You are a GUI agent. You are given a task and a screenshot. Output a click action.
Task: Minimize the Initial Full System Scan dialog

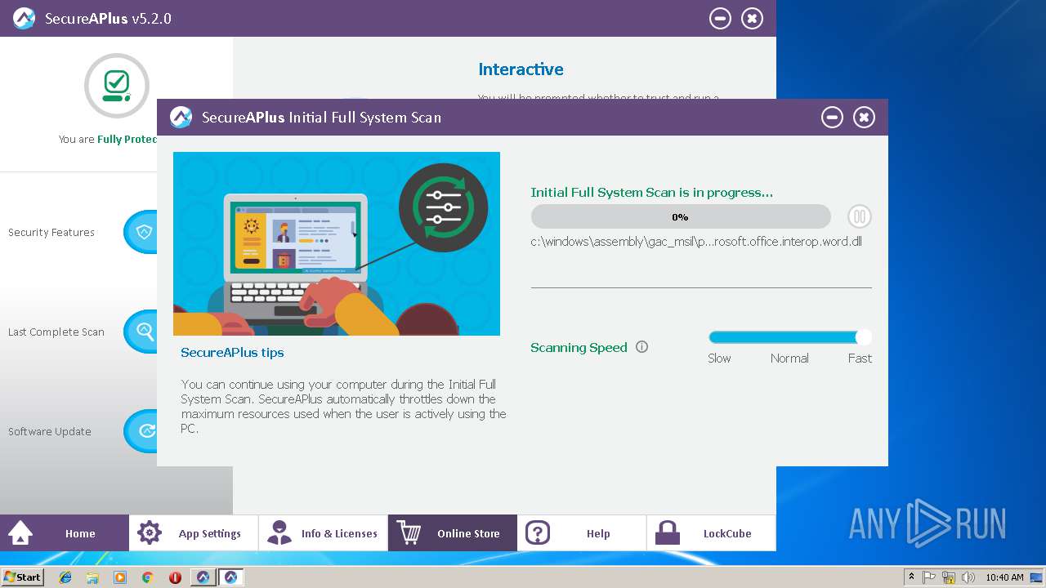pos(832,118)
